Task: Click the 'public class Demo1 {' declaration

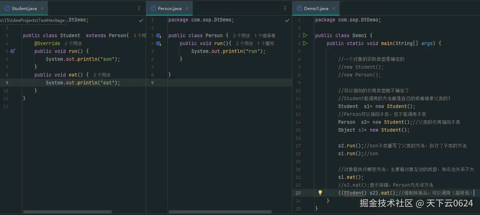Action: point(344,35)
